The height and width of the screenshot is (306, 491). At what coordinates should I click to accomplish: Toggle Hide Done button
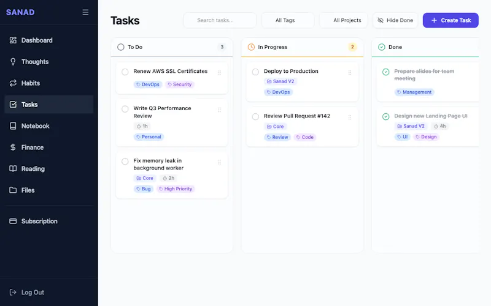click(395, 20)
